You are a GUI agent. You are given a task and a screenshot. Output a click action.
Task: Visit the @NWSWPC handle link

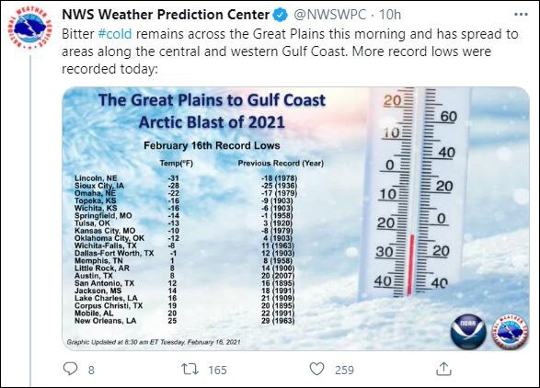click(x=329, y=15)
